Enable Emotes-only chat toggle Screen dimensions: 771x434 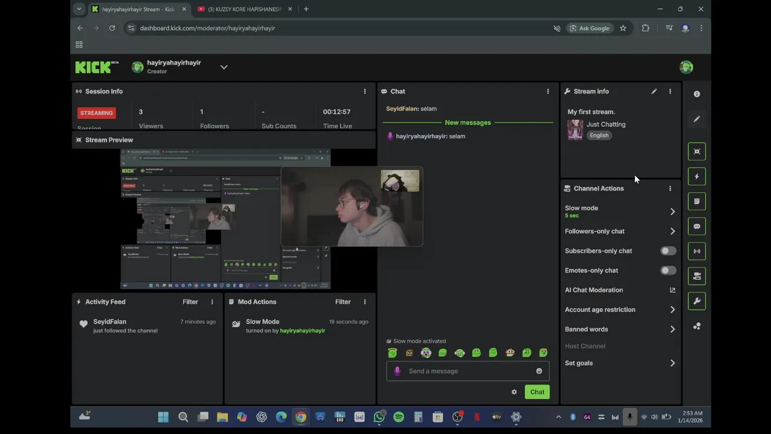[668, 271]
